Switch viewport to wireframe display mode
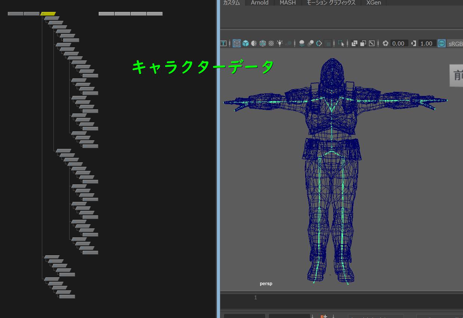Viewport: 463px width, 318px height. 237,43
